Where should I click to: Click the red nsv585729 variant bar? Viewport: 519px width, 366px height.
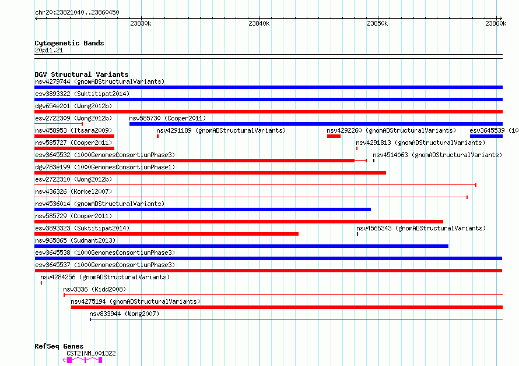239,222
